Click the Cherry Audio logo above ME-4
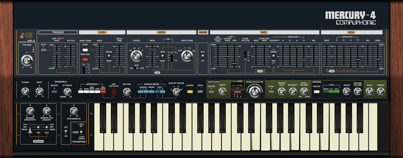The height and width of the screenshot is (158, 403). tap(26, 35)
